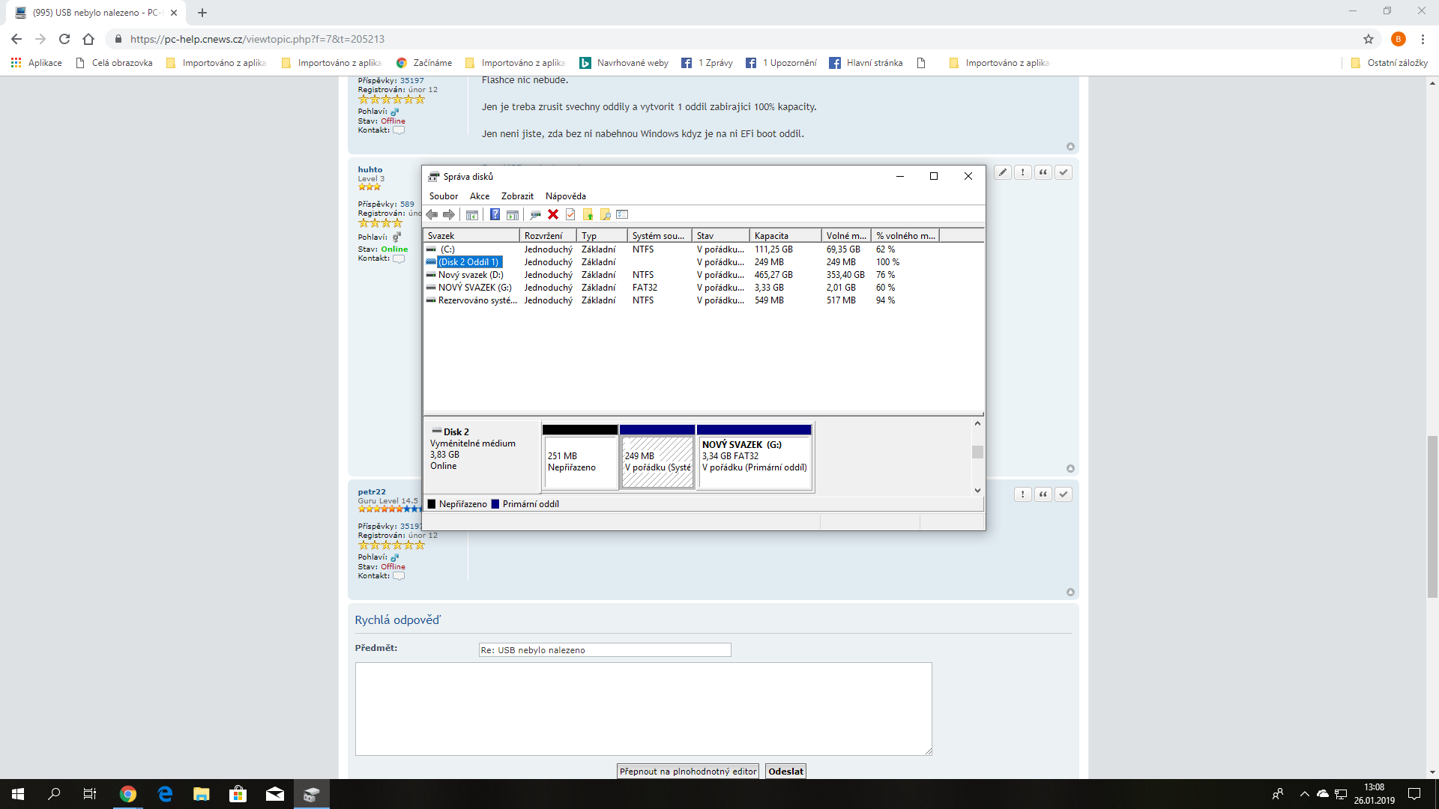Screen dimensions: 1439x809
Task: Click the quote icon on huhto's post
Action: [x=1043, y=172]
